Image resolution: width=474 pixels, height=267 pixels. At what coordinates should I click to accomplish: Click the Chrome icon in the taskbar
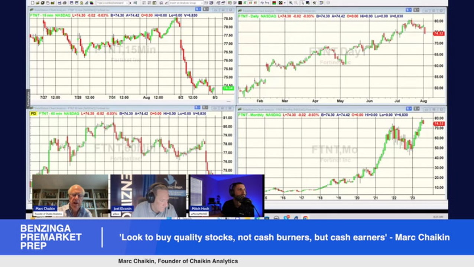pos(305,218)
